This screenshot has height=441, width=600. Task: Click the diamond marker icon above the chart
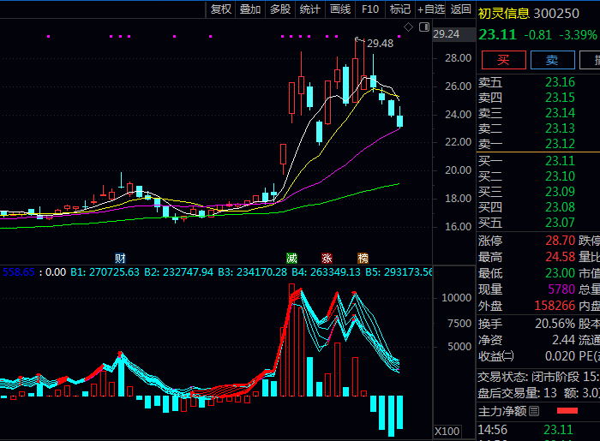(x=409, y=27)
